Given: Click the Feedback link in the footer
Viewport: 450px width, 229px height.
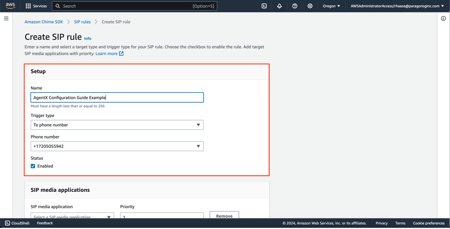Looking at the screenshot, I should click(45, 223).
